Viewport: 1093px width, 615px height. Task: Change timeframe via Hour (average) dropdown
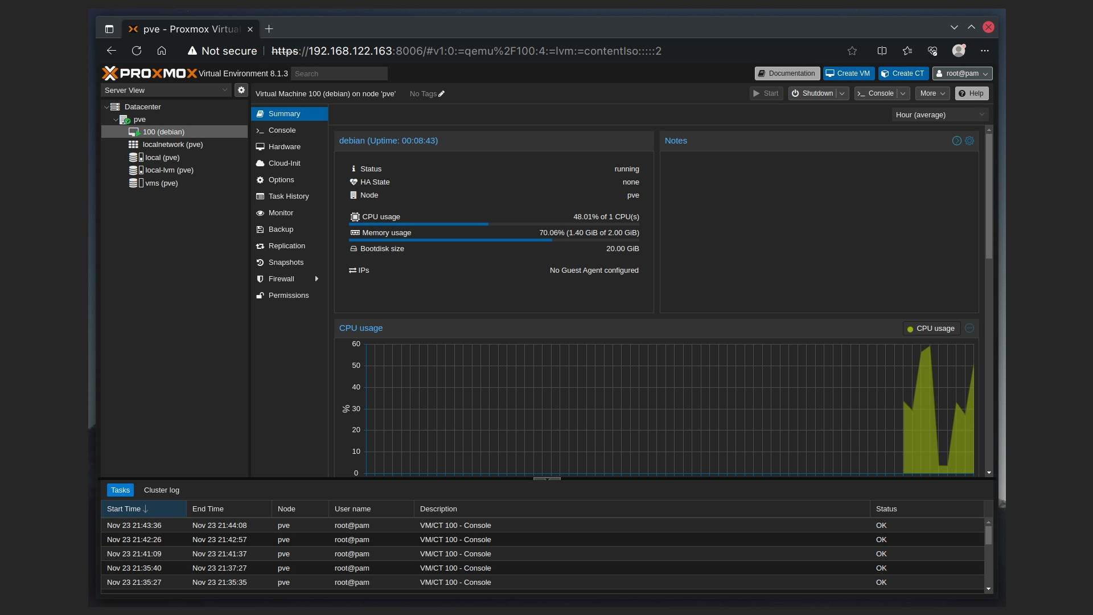[x=938, y=114]
